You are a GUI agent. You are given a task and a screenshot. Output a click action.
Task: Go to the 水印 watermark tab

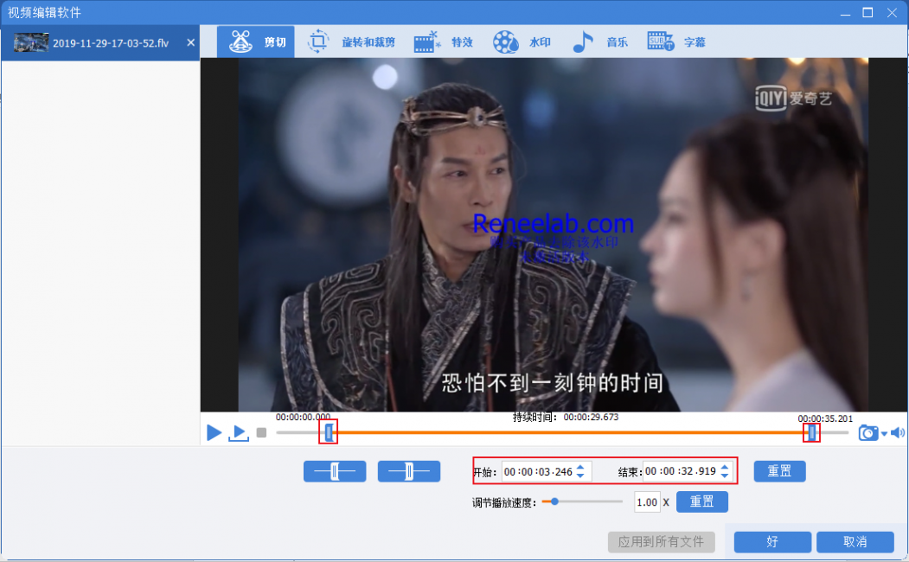[x=522, y=42]
